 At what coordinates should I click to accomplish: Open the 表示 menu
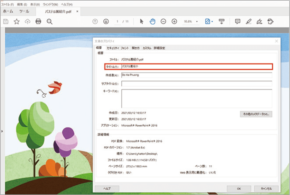coord(35,4)
